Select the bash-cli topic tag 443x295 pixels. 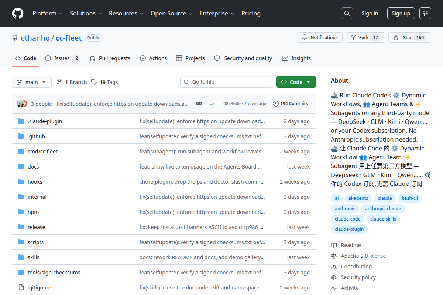point(410,198)
